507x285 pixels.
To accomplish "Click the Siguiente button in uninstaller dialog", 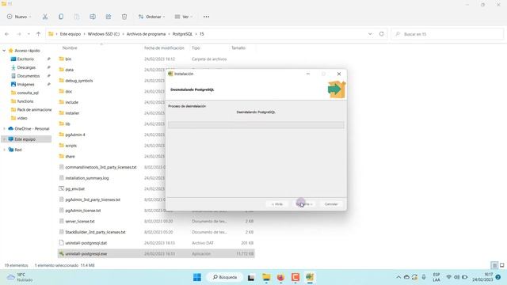I will pyautogui.click(x=303, y=204).
